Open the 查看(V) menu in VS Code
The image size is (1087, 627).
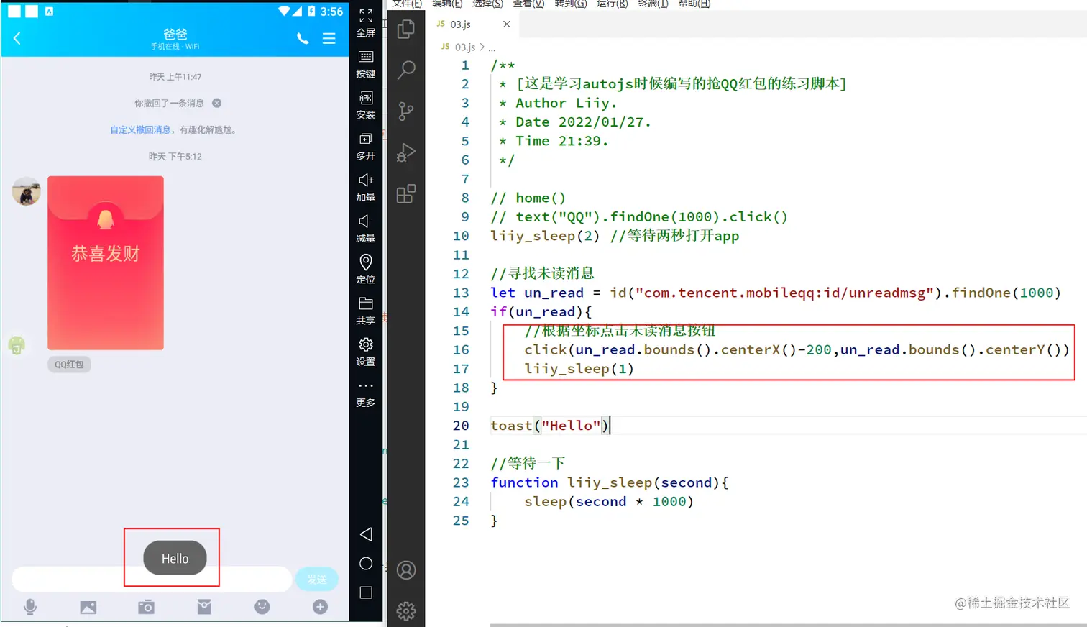(528, 4)
